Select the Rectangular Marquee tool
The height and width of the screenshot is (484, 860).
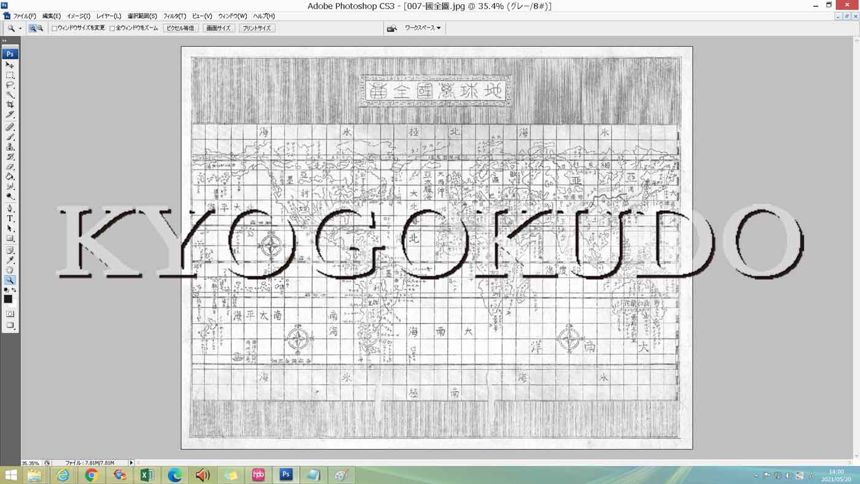click(10, 75)
